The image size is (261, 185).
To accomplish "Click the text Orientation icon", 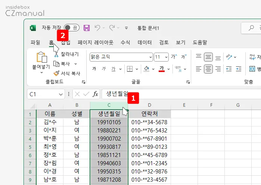I will [x=229, y=57].
